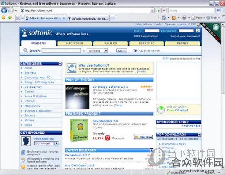
Task: Click the PASSWORD login field
Action: 186,31
